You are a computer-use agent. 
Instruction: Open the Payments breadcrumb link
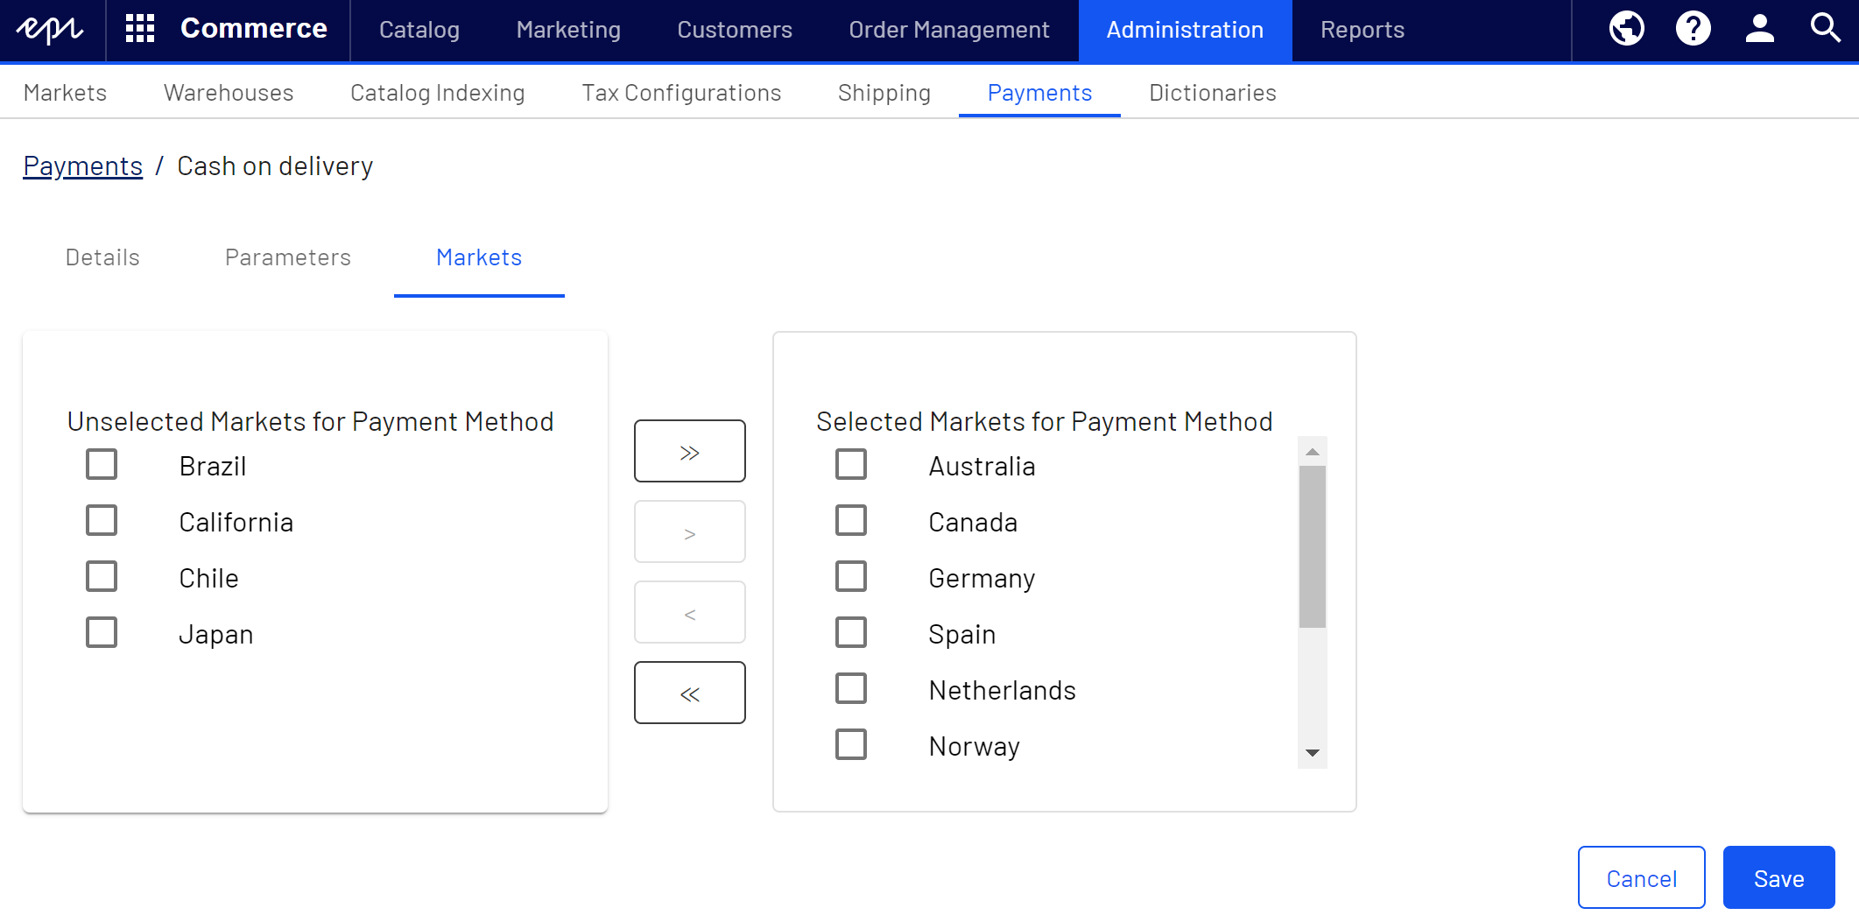(82, 165)
